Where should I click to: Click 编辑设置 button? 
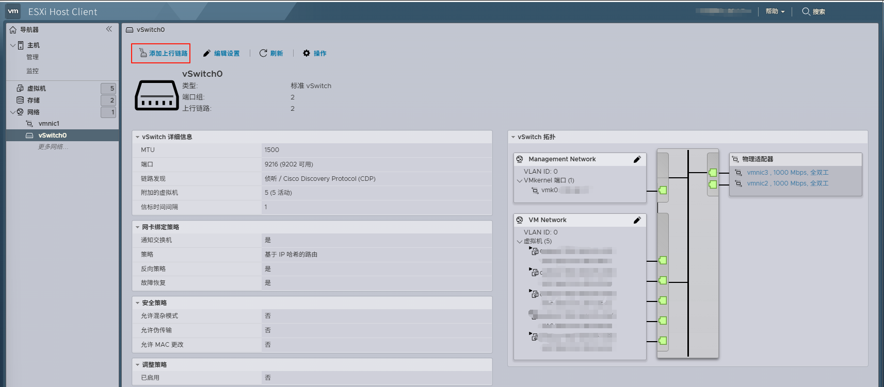tap(221, 54)
